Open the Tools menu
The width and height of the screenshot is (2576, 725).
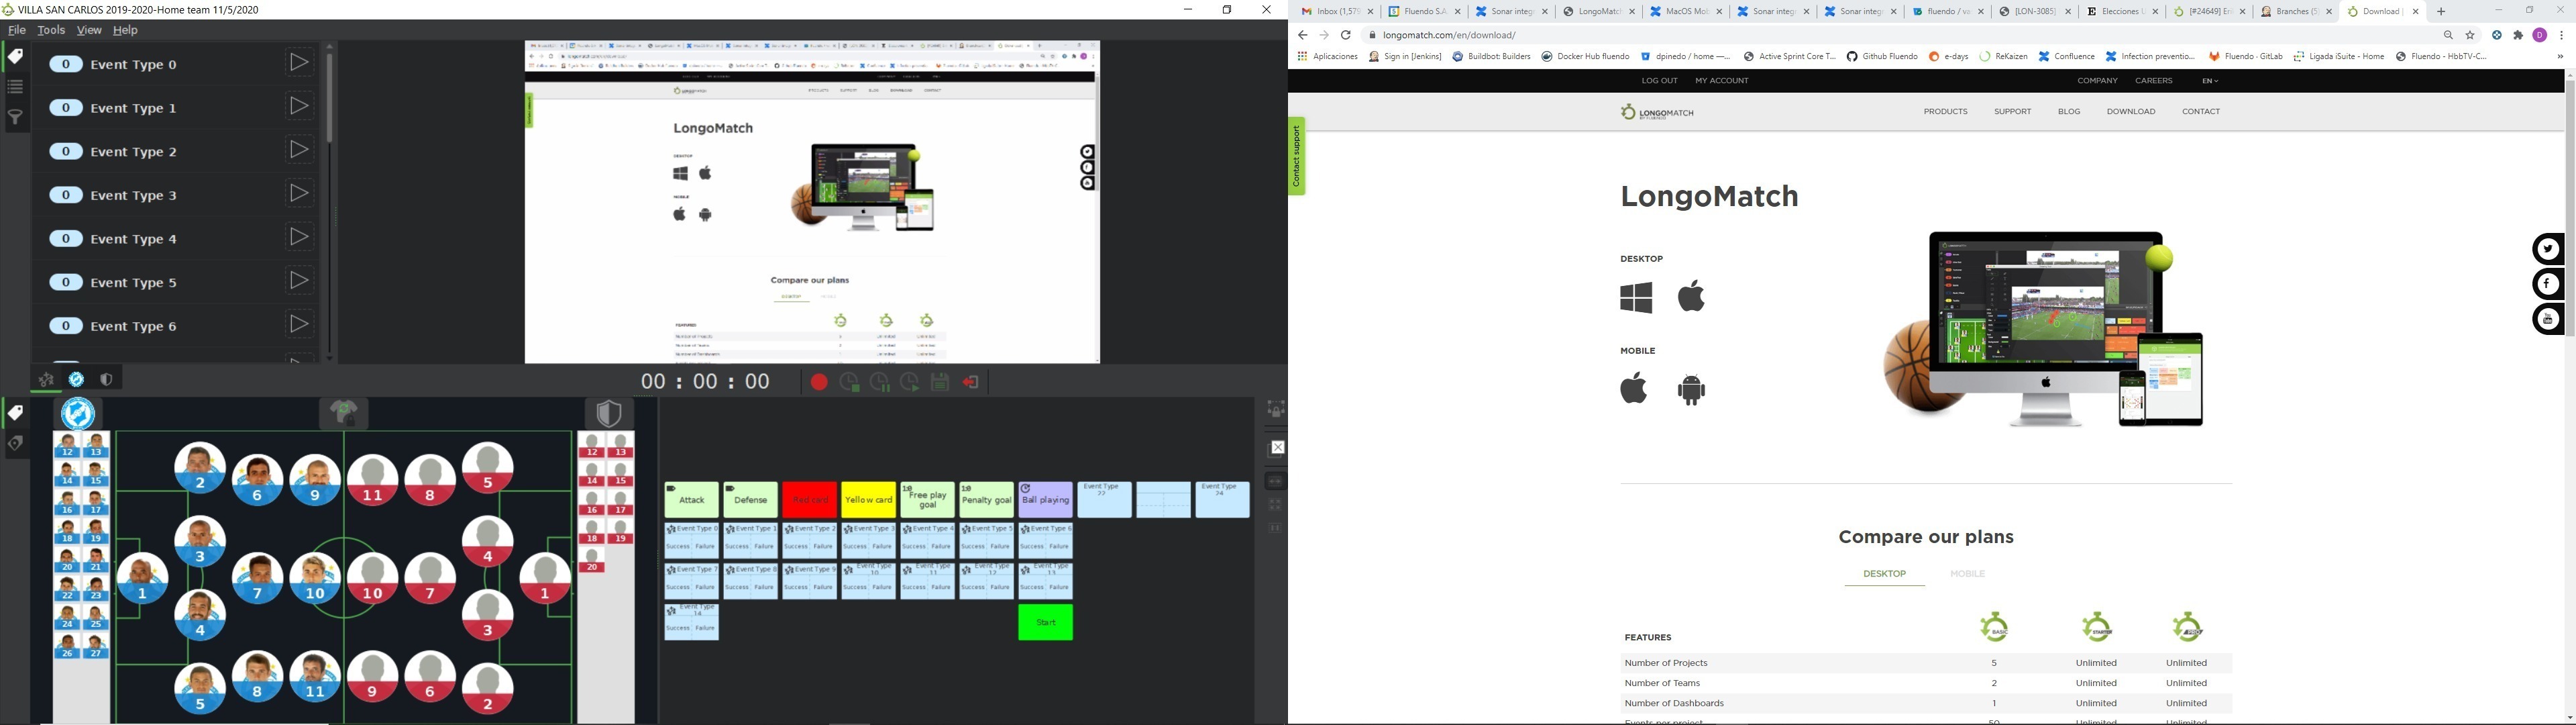(51, 30)
